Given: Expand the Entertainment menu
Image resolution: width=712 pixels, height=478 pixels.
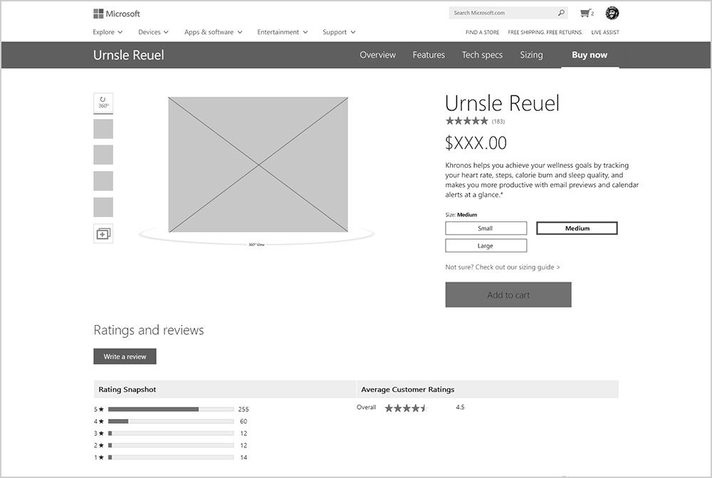Looking at the screenshot, I should (283, 32).
